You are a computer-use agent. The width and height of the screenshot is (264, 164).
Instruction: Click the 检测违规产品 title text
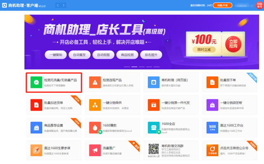(x=112, y=80)
